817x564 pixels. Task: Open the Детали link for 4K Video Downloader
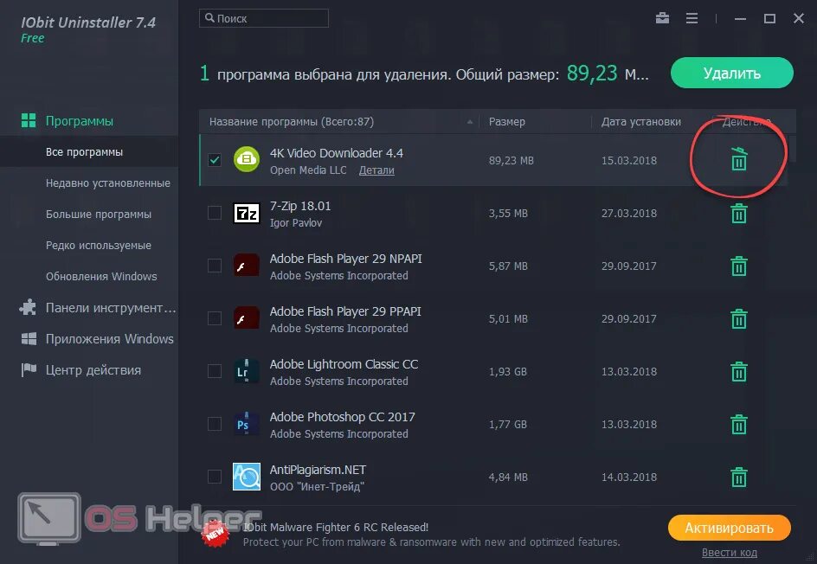coord(376,170)
